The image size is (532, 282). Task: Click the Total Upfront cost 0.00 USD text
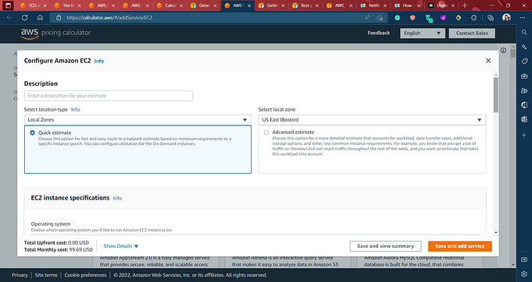[56, 243]
